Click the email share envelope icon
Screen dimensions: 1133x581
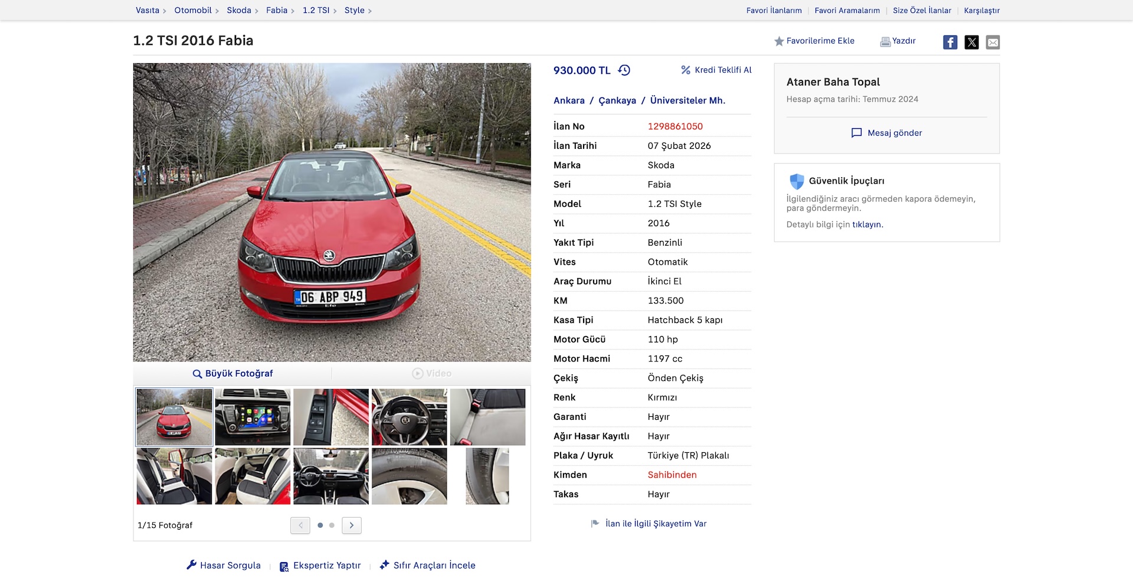click(x=993, y=42)
